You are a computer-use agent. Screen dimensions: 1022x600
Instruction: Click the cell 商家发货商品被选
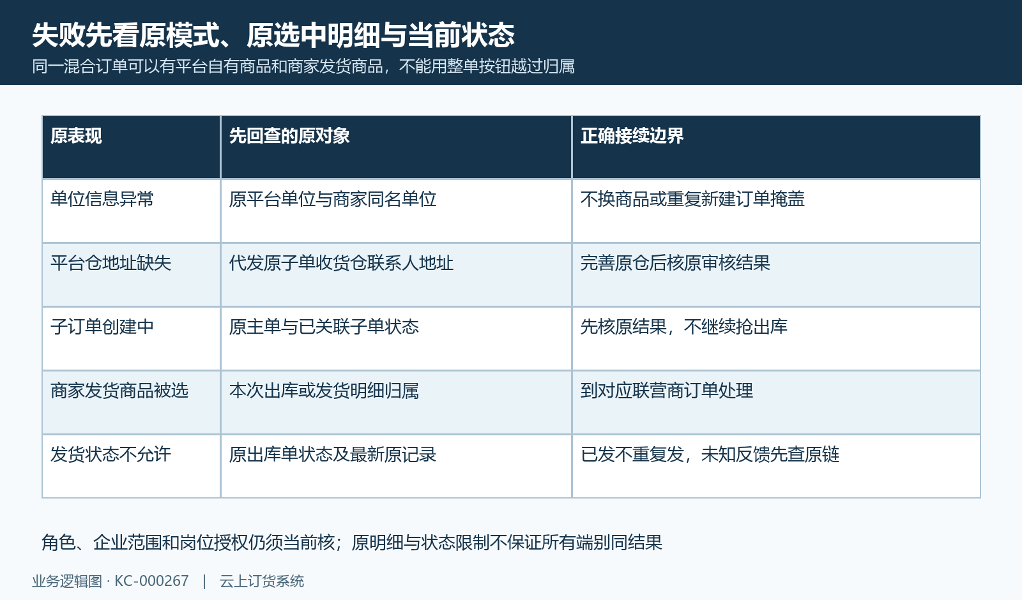[132, 403]
